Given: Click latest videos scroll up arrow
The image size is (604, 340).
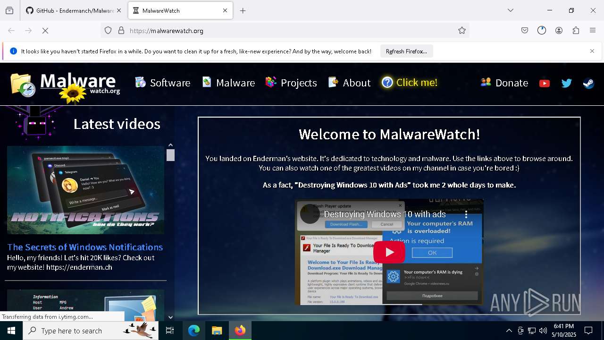Looking at the screenshot, I should tap(170, 145).
